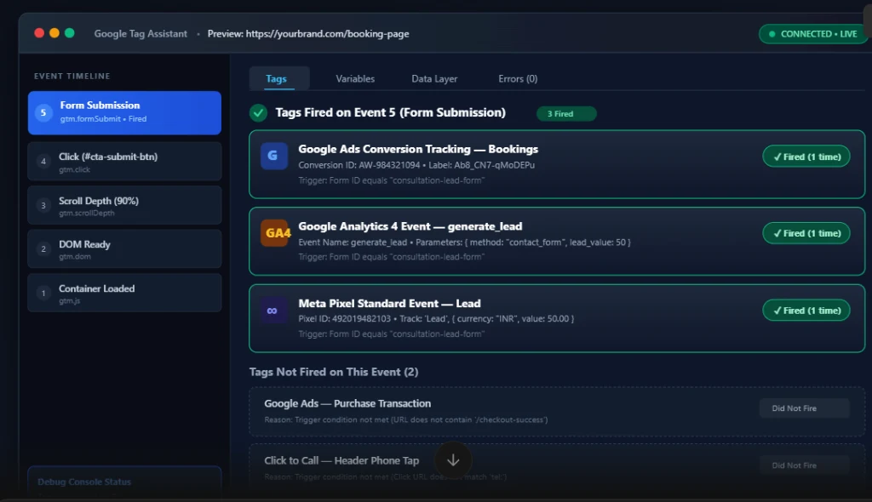Select the Click (#cta-submit-btn) event

(x=124, y=161)
